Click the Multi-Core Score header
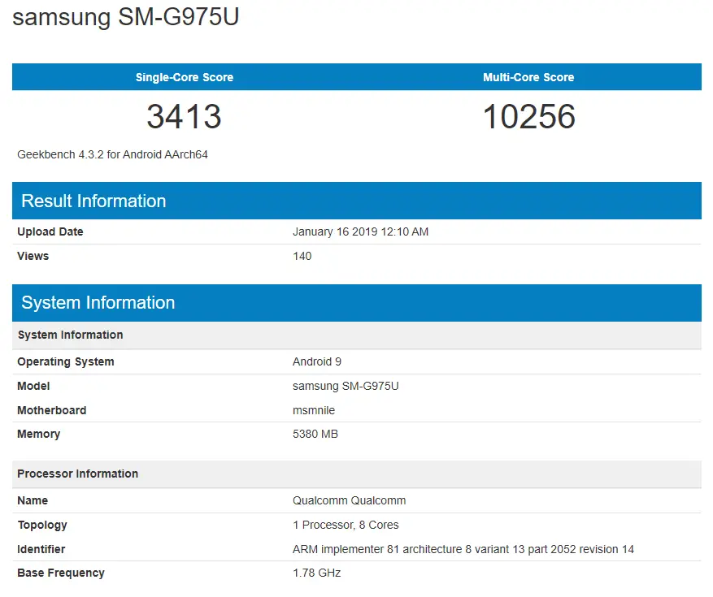This screenshot has height=597, width=713. [x=528, y=77]
